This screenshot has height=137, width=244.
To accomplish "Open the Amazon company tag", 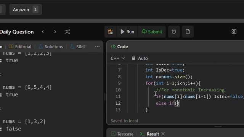I will [26, 10].
